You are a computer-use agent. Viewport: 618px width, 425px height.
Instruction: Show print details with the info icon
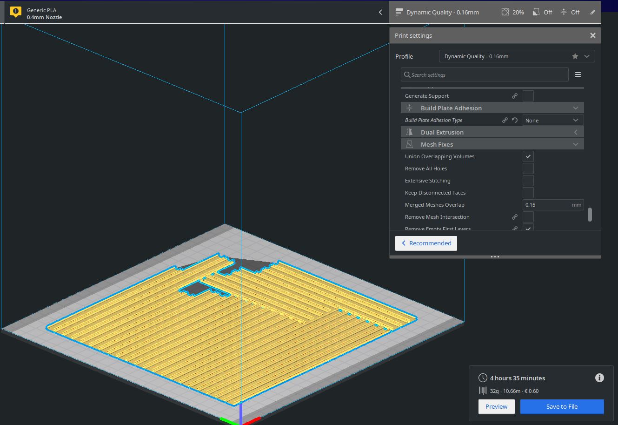(x=599, y=378)
